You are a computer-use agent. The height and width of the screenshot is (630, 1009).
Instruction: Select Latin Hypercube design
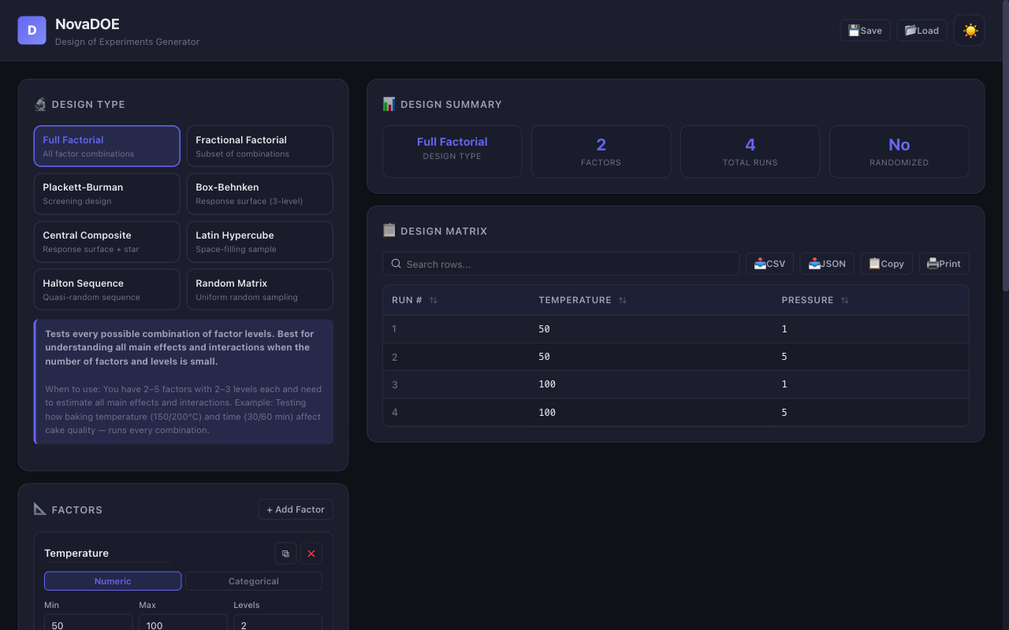(x=259, y=242)
